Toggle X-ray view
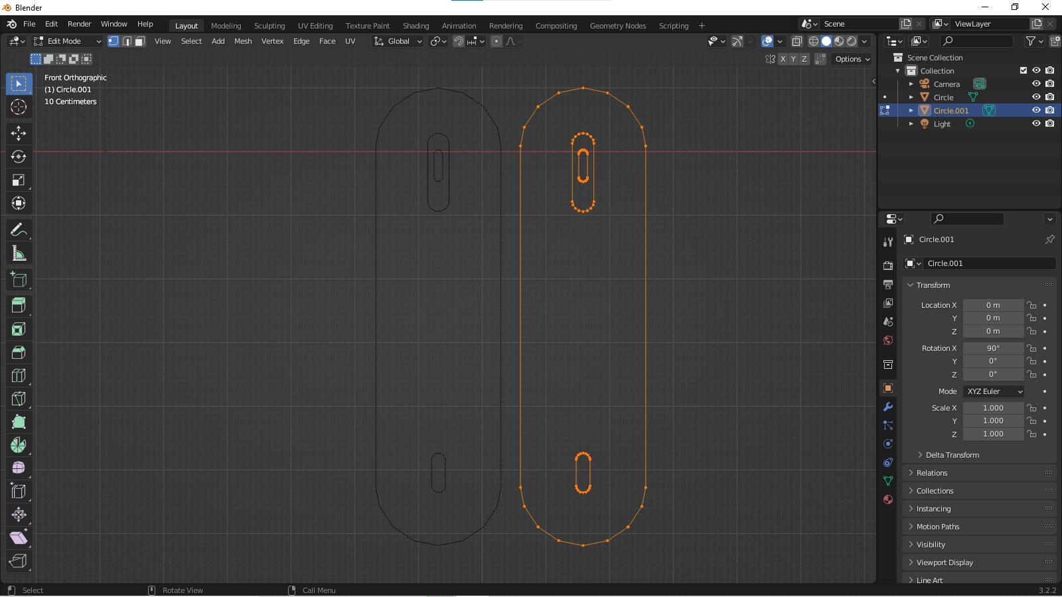Viewport: 1062px width, 597px height. [x=797, y=41]
